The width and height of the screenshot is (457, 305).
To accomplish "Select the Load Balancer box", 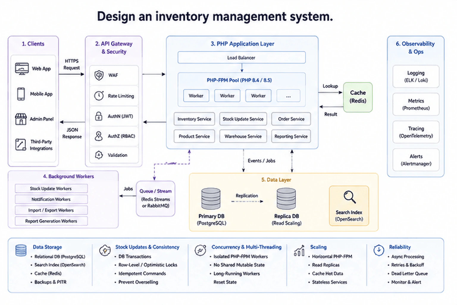I will [x=242, y=57].
